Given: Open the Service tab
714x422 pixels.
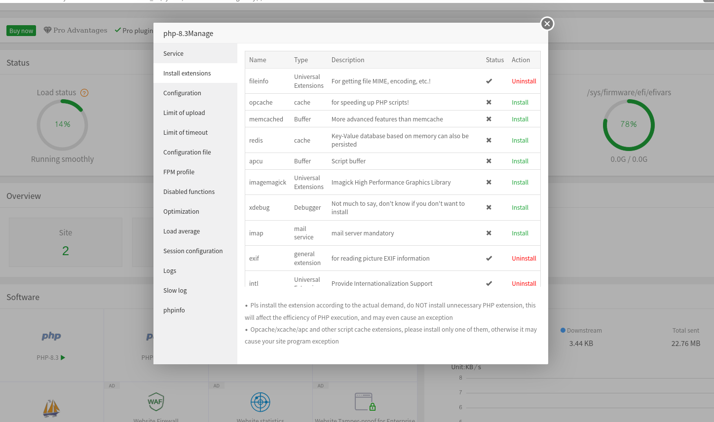Looking at the screenshot, I should (x=173, y=53).
